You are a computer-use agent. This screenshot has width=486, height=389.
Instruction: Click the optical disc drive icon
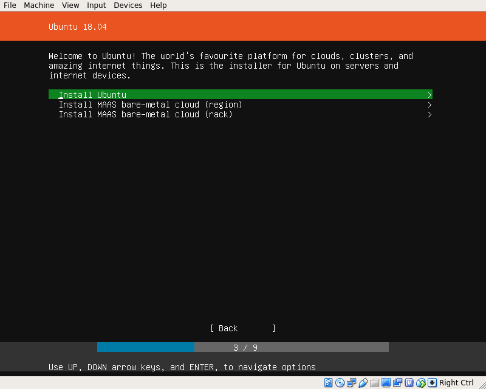click(340, 383)
